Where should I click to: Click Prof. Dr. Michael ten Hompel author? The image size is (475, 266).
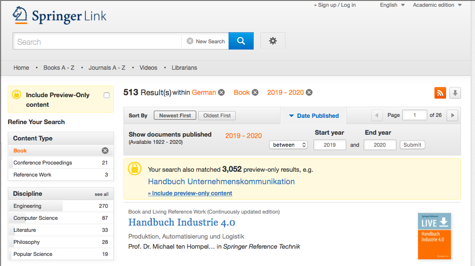(172, 247)
